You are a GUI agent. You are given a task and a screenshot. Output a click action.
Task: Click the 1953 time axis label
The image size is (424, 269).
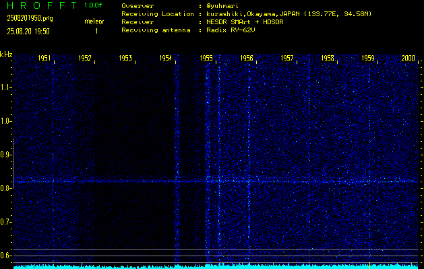tap(125, 59)
